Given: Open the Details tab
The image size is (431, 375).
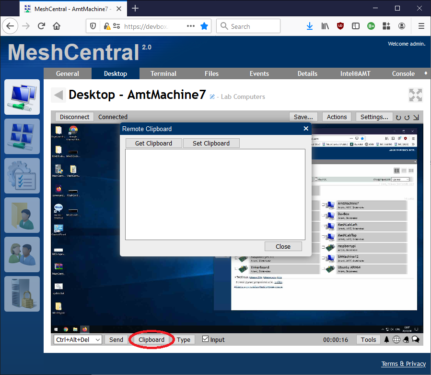Looking at the screenshot, I should pos(307,73).
